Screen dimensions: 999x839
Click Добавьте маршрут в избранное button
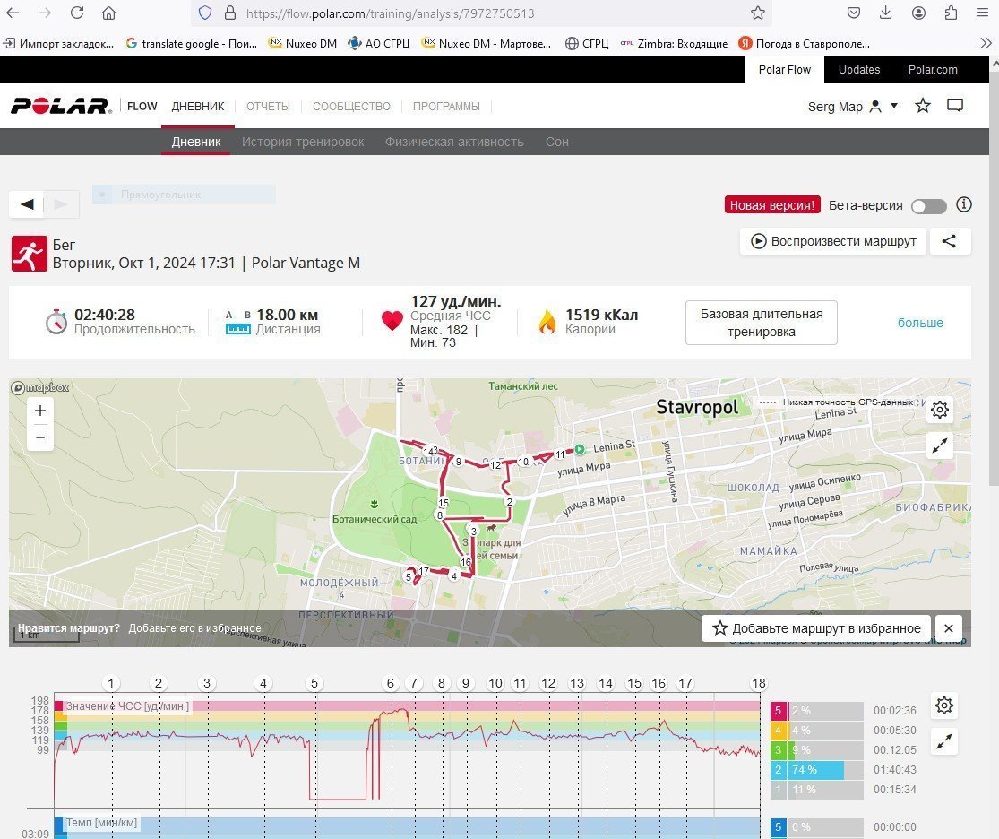tap(816, 628)
